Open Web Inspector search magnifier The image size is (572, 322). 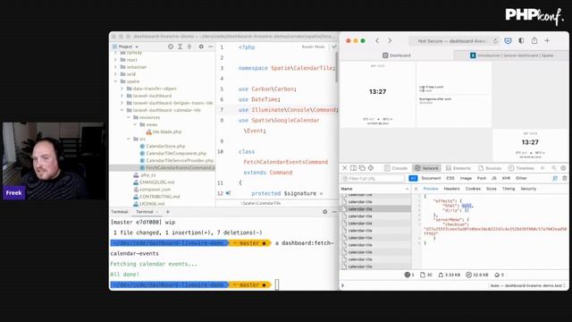(554, 168)
